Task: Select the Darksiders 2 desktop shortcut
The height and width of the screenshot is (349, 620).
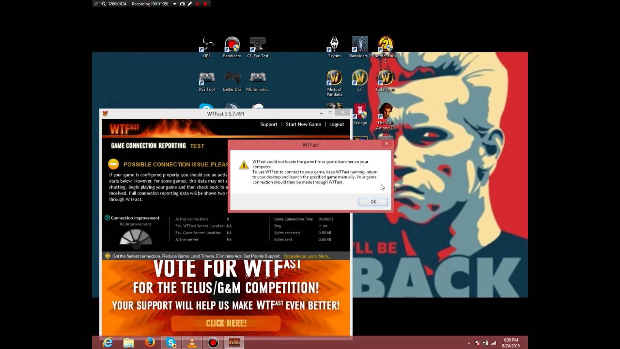Action: 360,48
